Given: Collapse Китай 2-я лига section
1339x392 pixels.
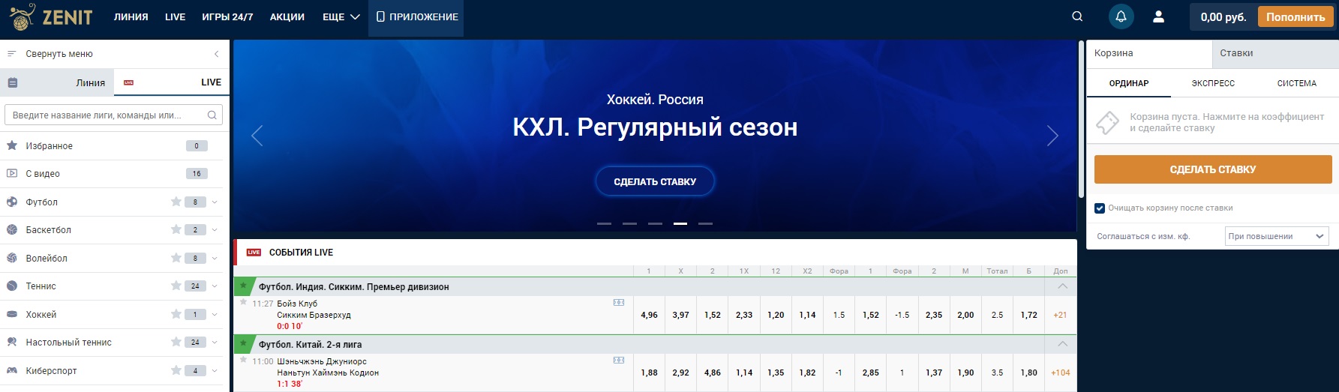Looking at the screenshot, I should (1062, 344).
